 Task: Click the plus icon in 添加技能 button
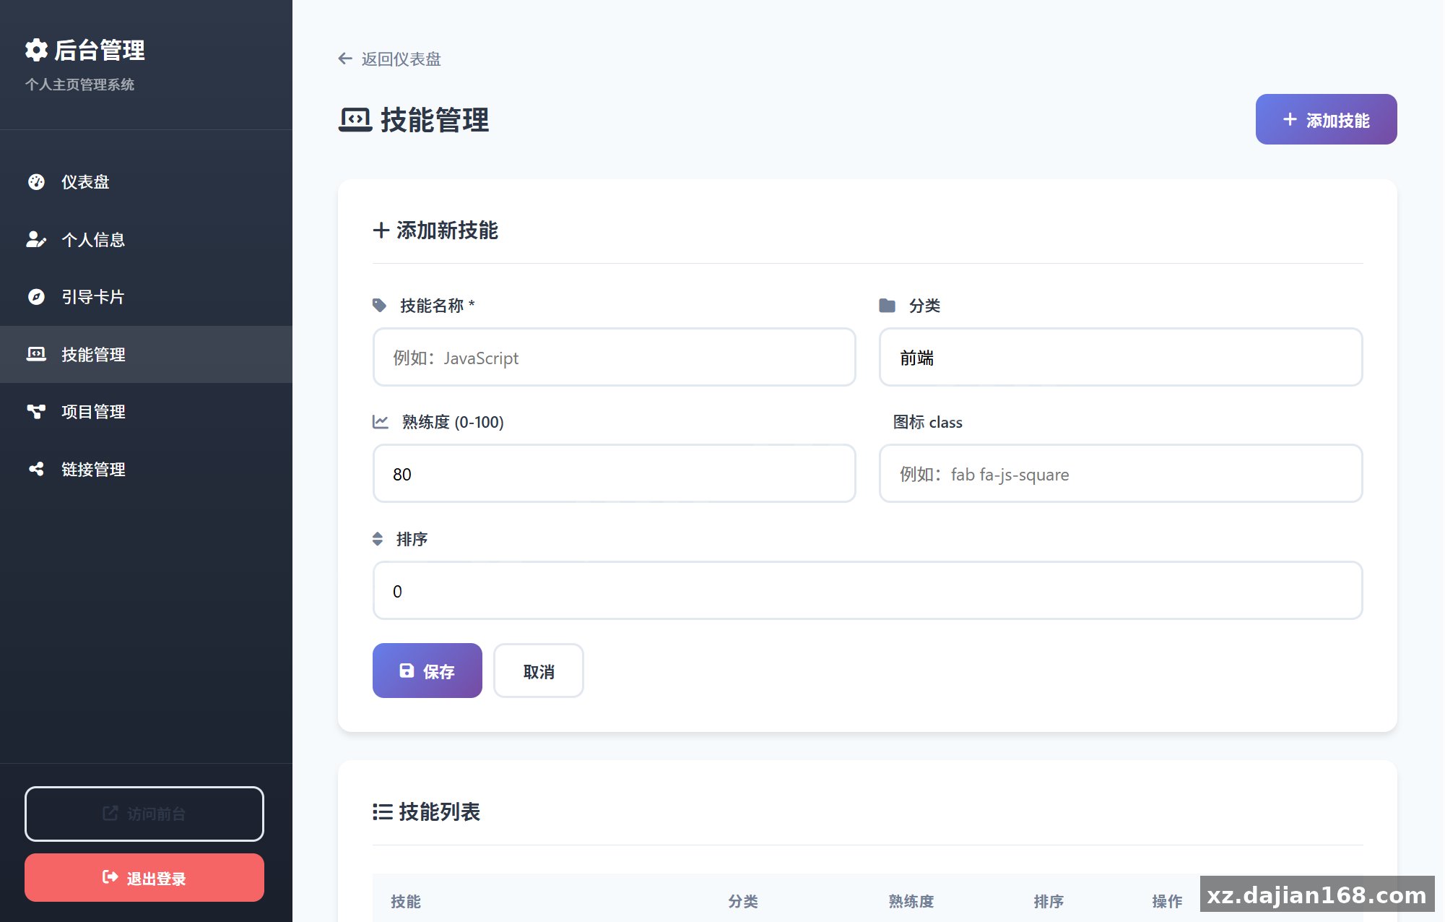click(x=1290, y=119)
